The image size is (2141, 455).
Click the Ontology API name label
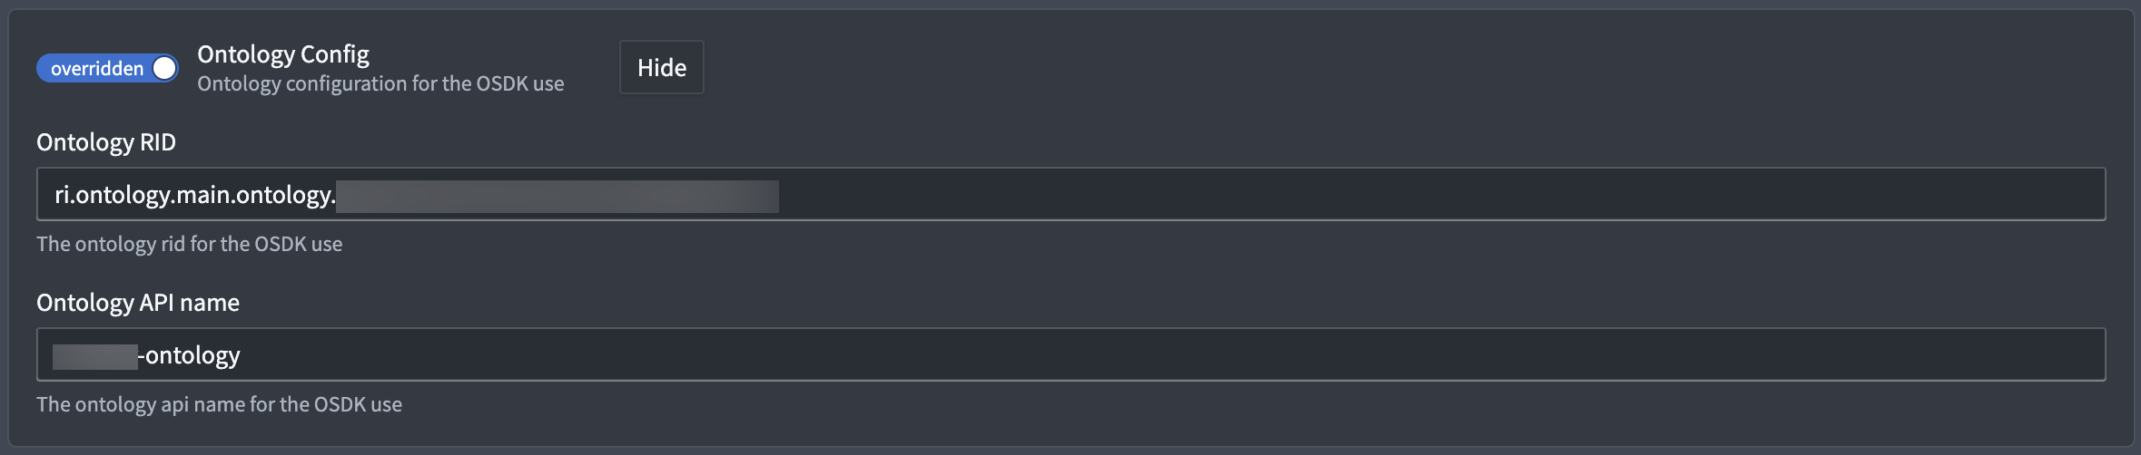pyautogui.click(x=138, y=303)
